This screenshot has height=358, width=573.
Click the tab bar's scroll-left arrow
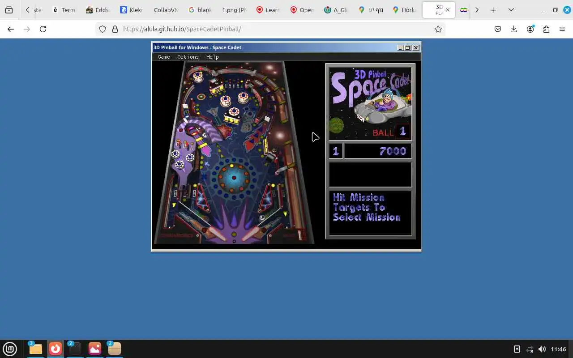point(27,10)
